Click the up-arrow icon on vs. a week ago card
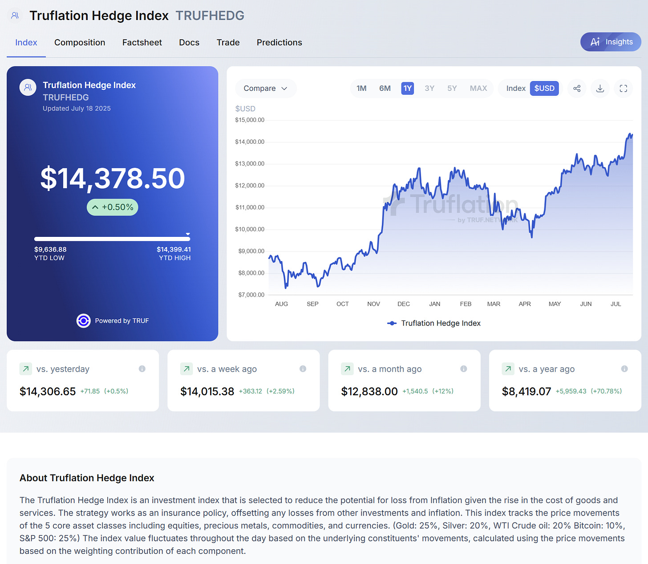The image size is (648, 564). coord(186,369)
